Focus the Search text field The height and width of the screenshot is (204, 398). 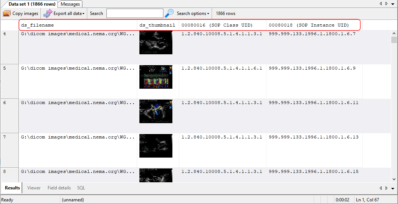[135, 13]
